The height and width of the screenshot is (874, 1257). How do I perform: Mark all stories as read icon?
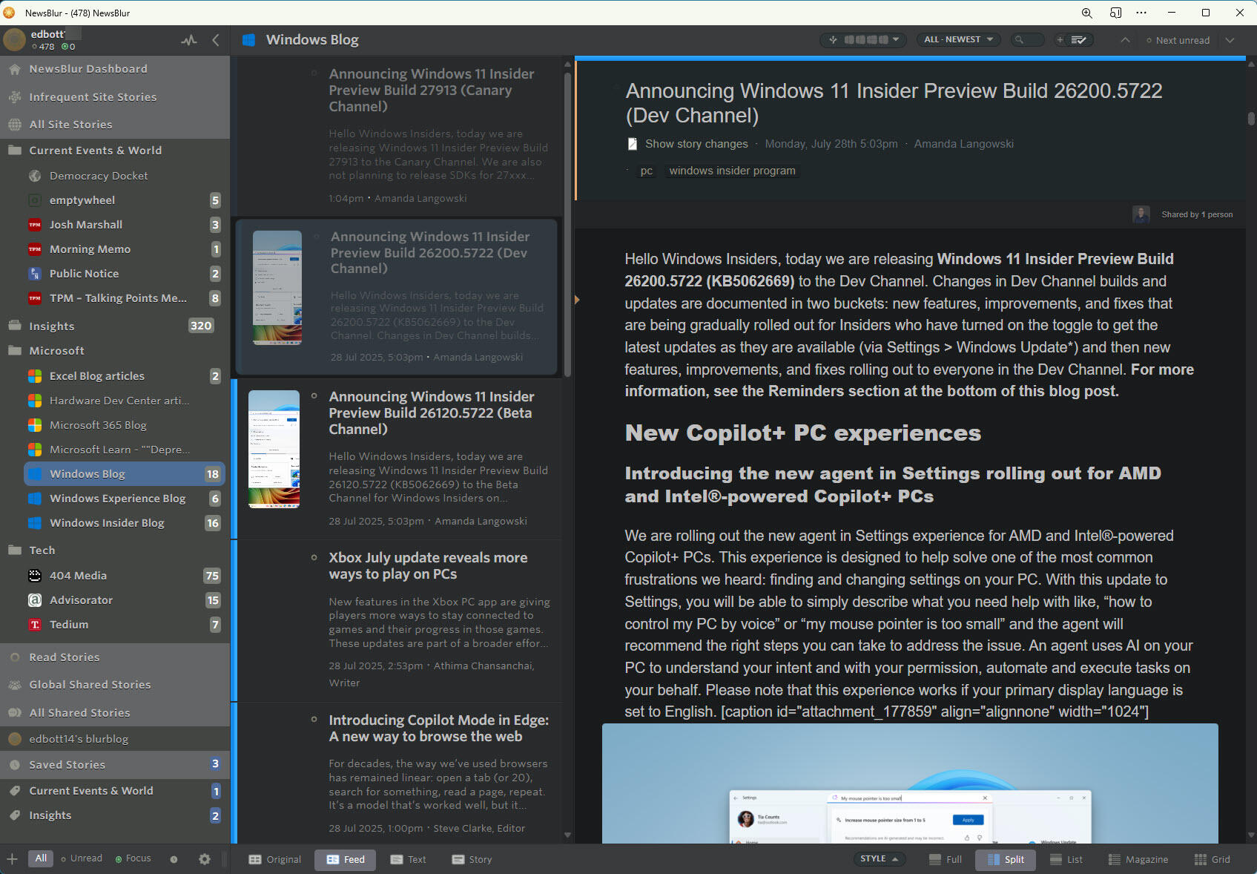point(1079,40)
